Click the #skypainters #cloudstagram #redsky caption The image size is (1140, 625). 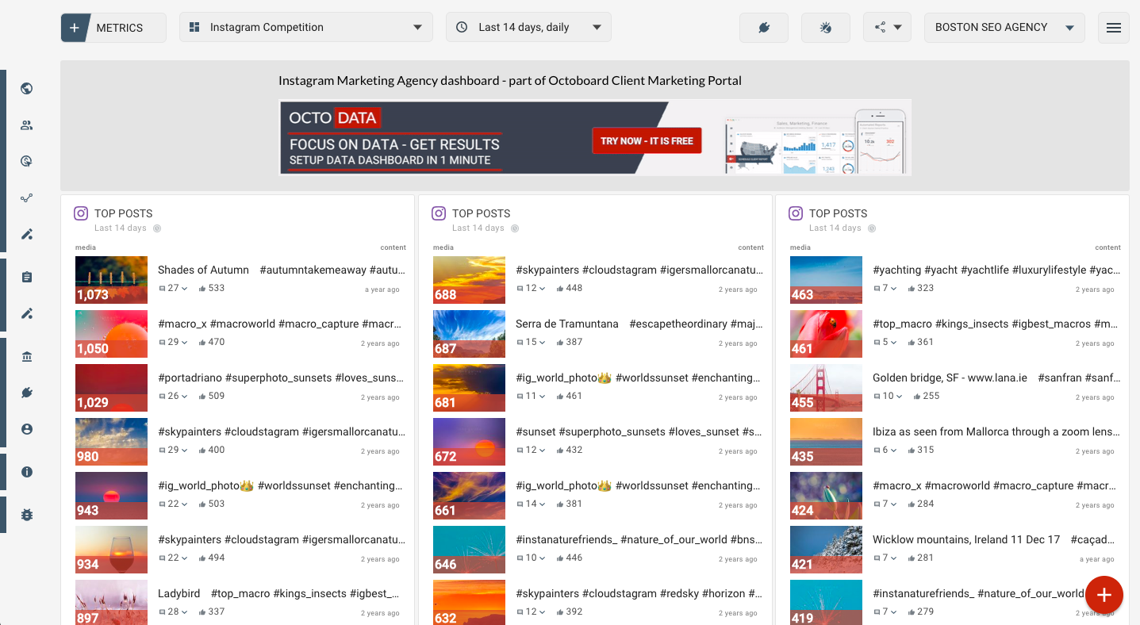[639, 594]
